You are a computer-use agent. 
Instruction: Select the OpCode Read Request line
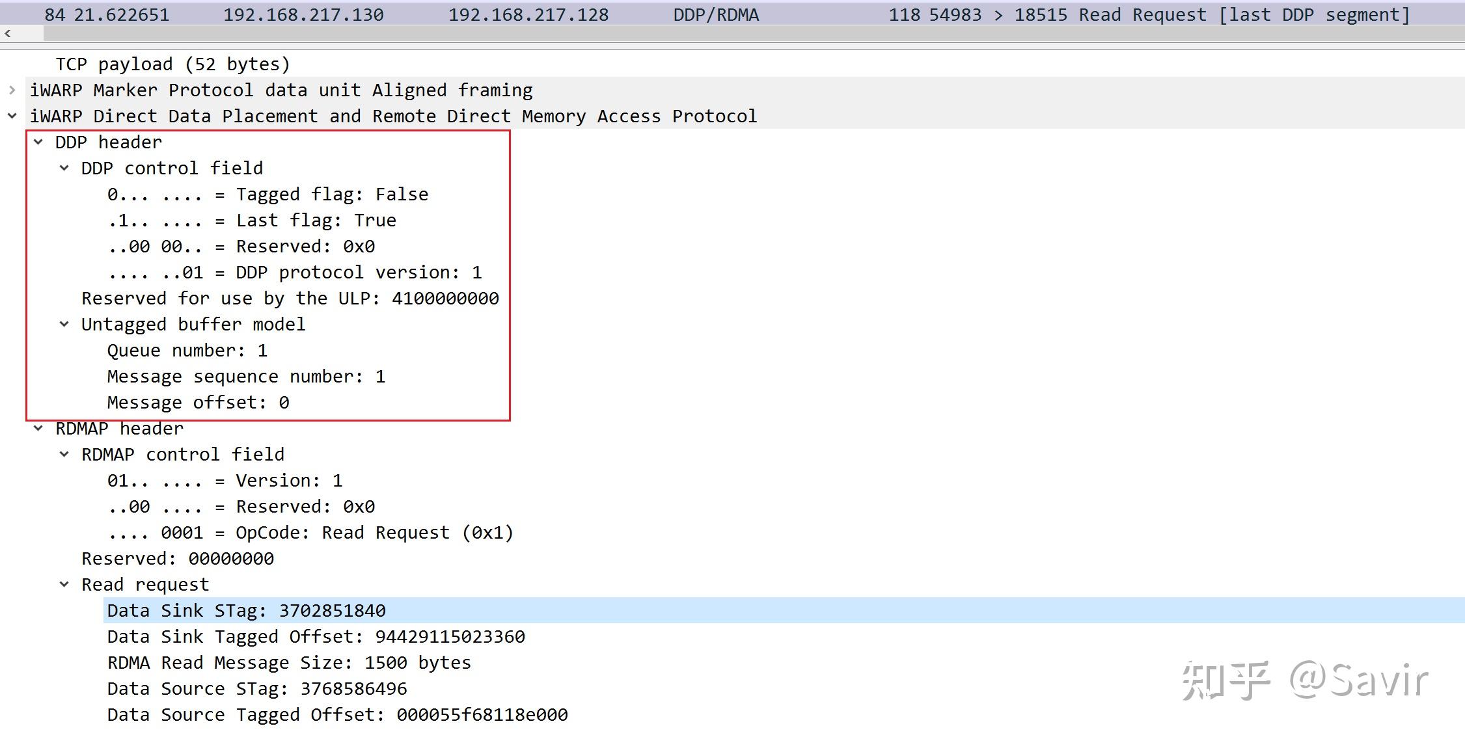310,533
